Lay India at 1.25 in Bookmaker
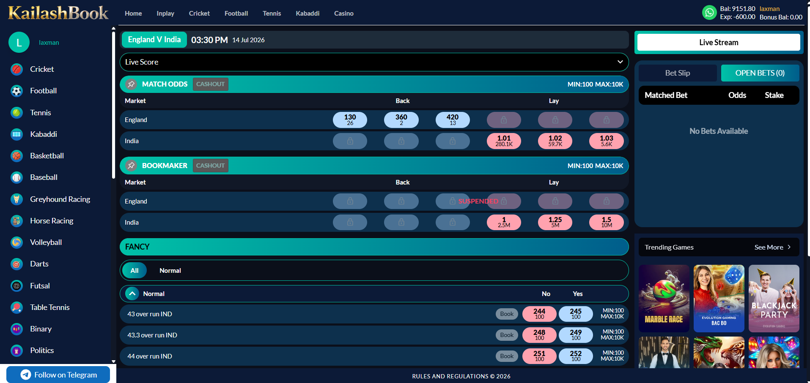The height and width of the screenshot is (383, 810). click(x=555, y=222)
